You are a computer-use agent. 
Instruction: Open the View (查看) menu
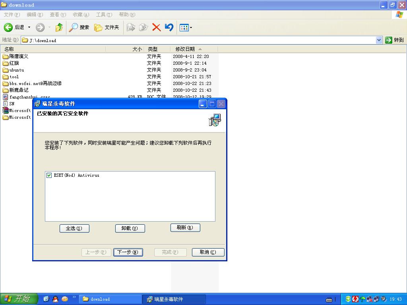[58, 15]
